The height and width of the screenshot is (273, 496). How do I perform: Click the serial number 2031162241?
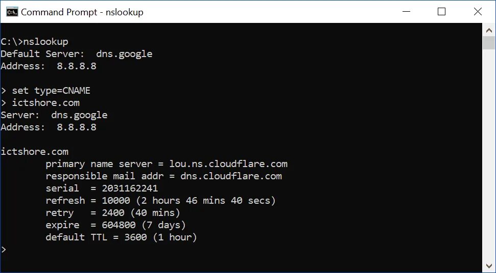(x=130, y=188)
